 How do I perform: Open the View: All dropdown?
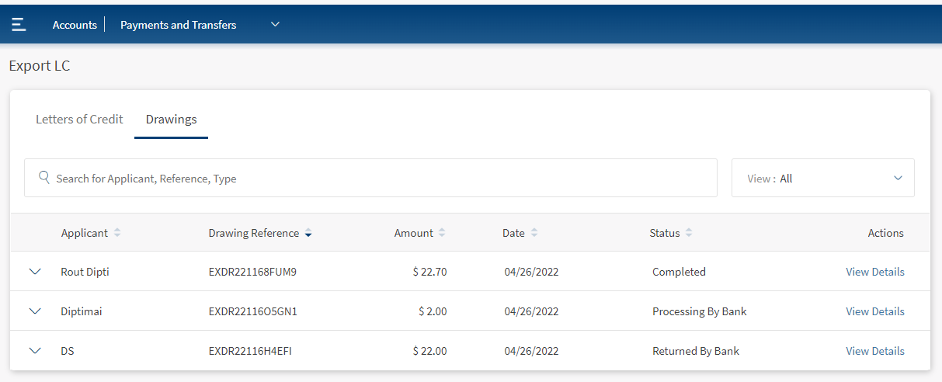(822, 178)
